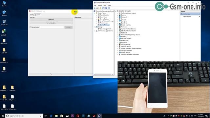This screenshot has width=210, height=118.
Task: Open the Windows Start menu
Action: tap(3, 116)
